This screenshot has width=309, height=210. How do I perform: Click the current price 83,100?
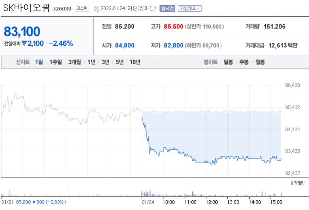click(x=22, y=31)
